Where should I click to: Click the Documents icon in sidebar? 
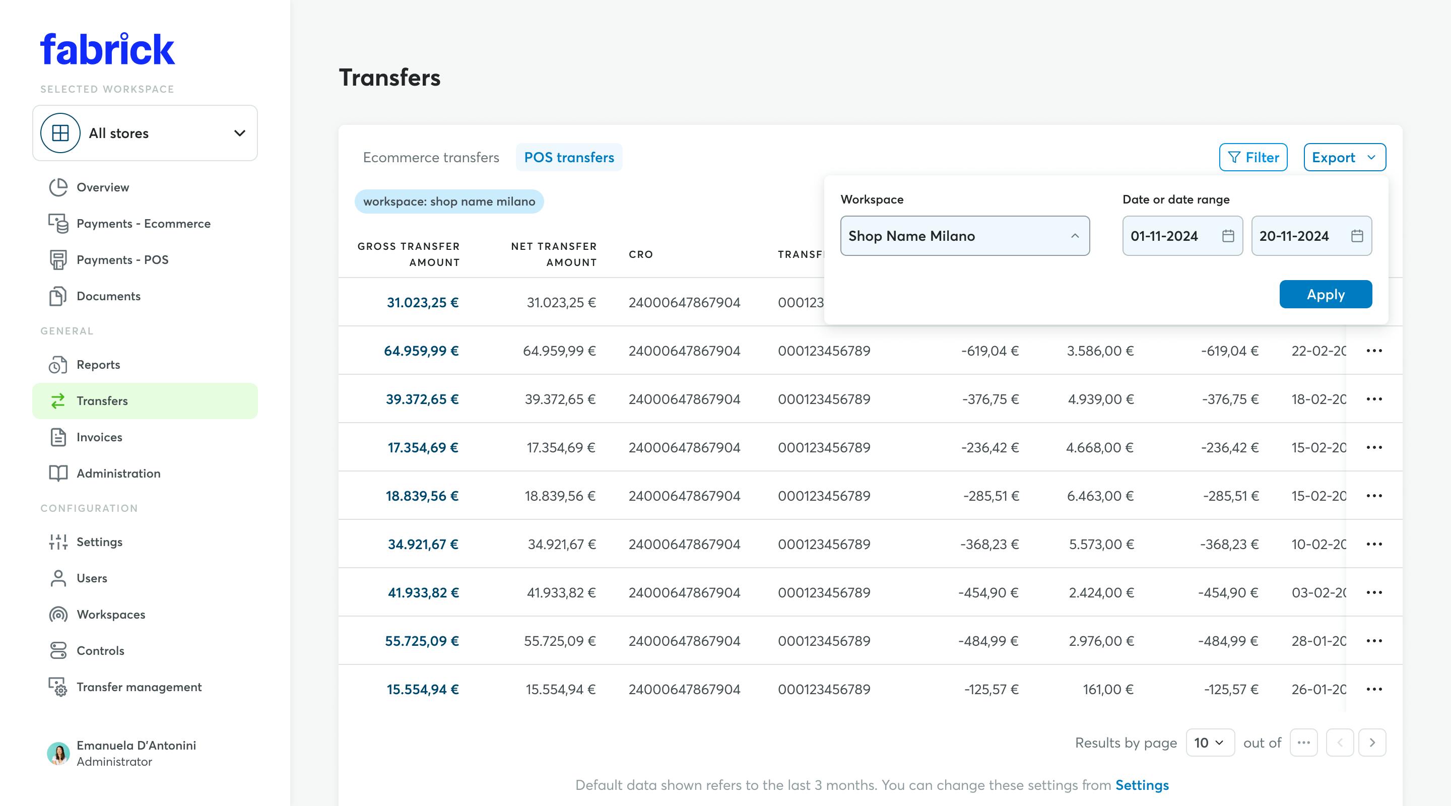[x=58, y=295]
